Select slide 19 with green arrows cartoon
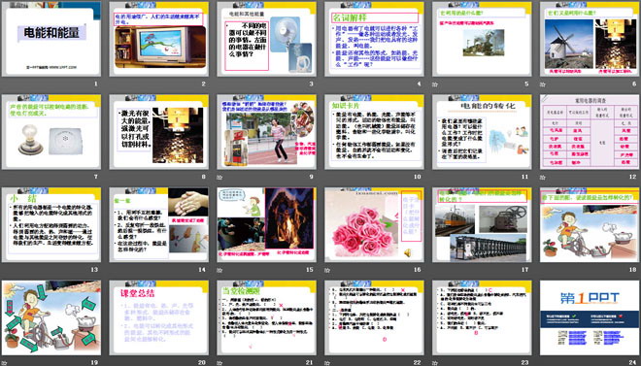 pyautogui.click(x=51, y=317)
